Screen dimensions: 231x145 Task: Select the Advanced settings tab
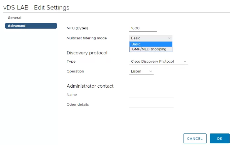31,26
